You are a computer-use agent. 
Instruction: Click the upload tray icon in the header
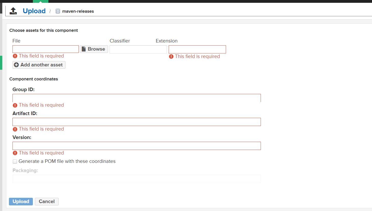13,11
